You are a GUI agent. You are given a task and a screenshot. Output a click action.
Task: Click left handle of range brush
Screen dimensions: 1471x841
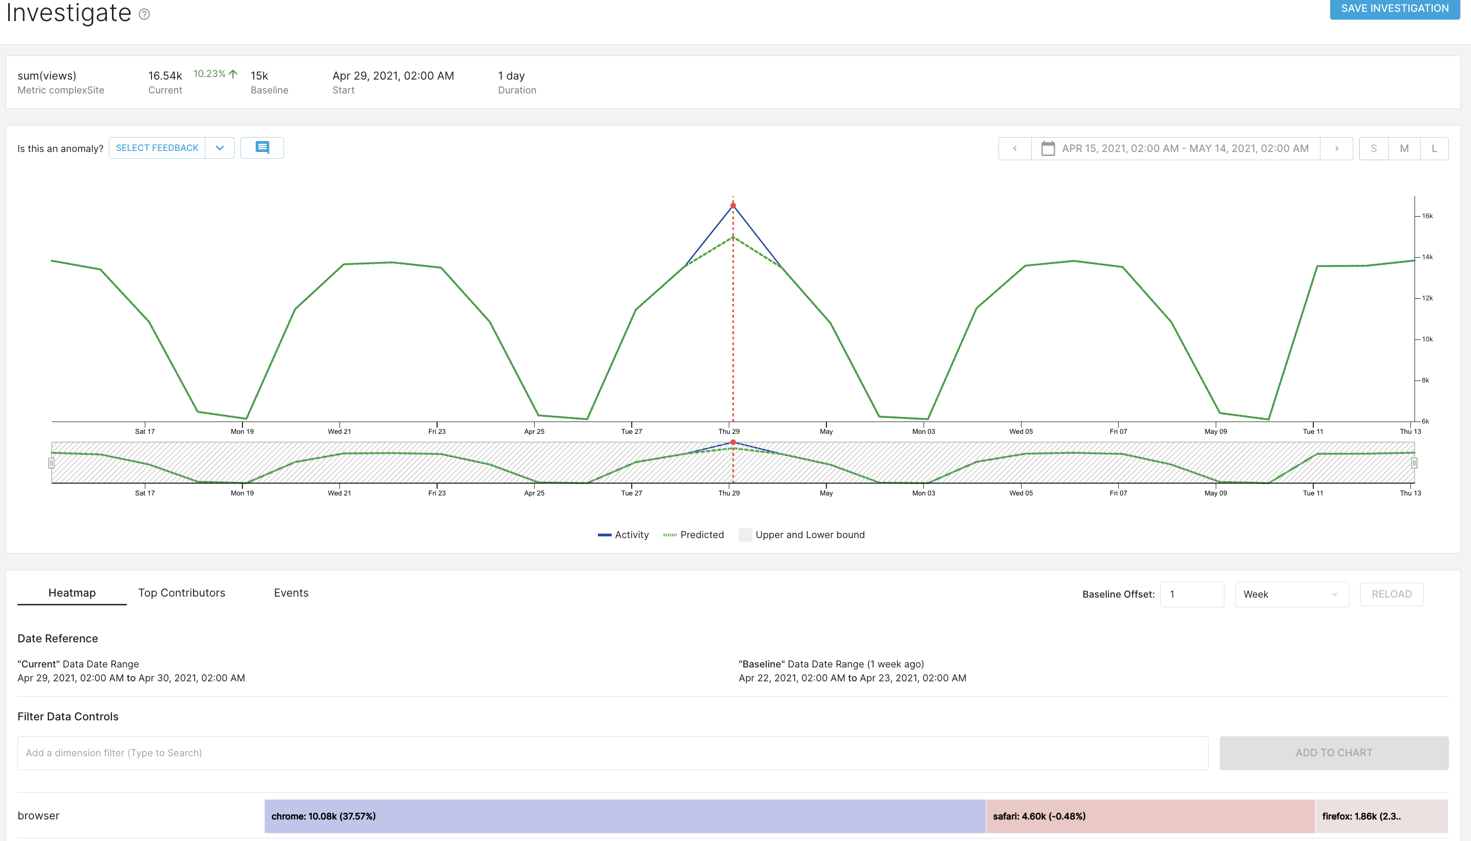(51, 463)
